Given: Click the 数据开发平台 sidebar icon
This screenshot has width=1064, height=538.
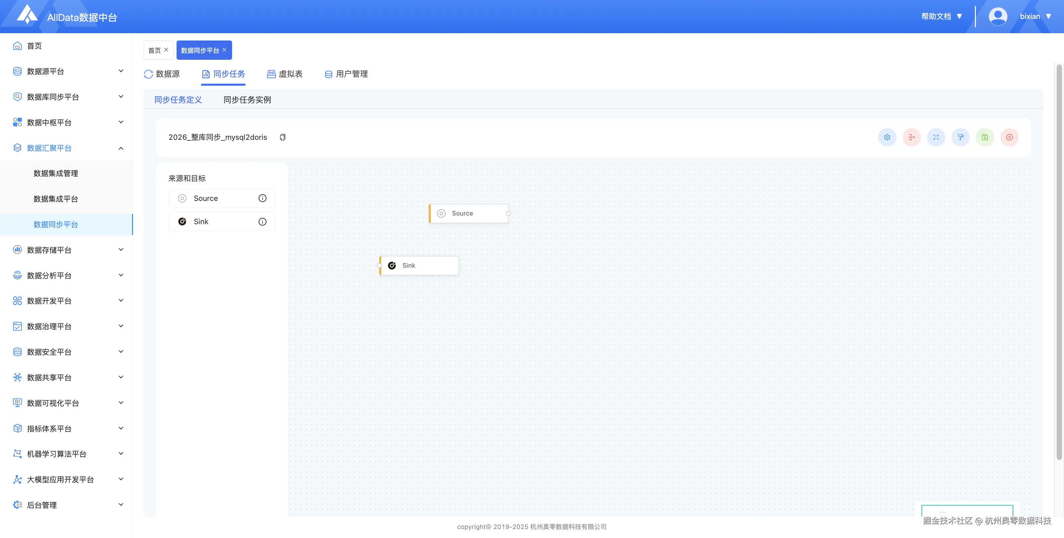Looking at the screenshot, I should [x=17, y=301].
